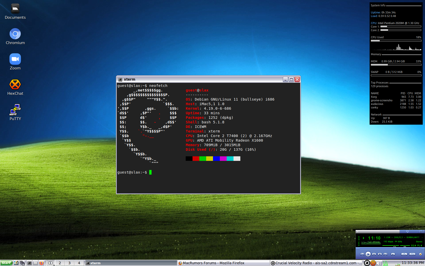Screen dimensions: 425x266
Task: Click the Audacious play button
Action: (368, 254)
